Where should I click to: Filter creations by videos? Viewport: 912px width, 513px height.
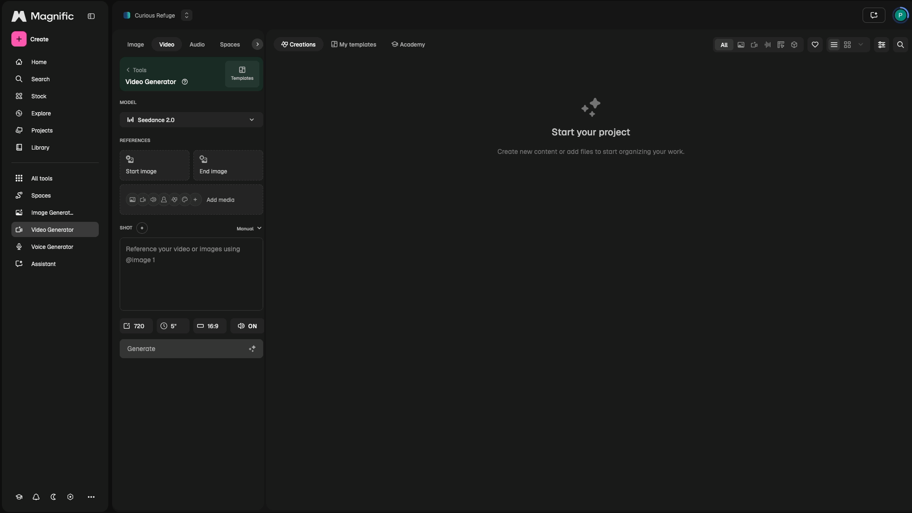pos(754,45)
